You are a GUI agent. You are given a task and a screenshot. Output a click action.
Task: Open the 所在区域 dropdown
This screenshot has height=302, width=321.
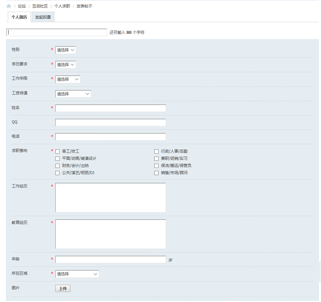click(77, 274)
